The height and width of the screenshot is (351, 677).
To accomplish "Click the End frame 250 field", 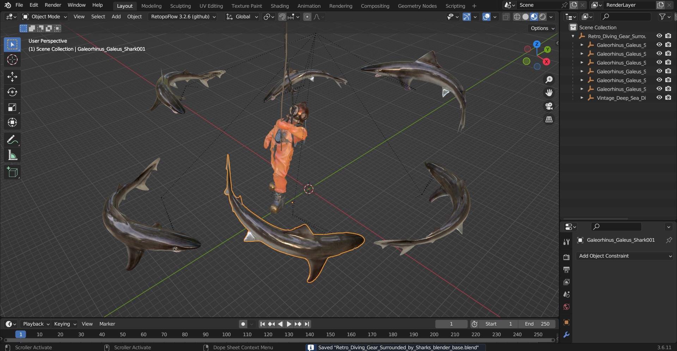I will 537,324.
